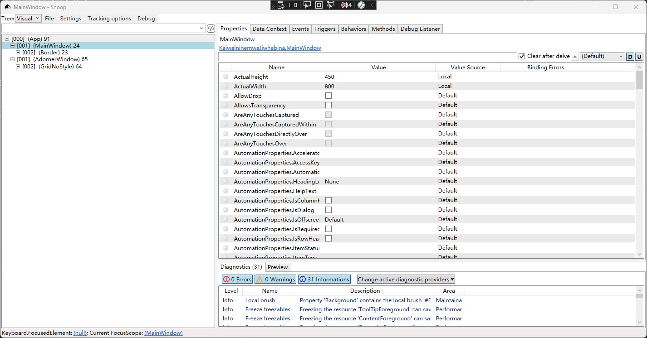Follow the KaiwalninemwaJiwhebina.MainWindow link
Screen dimensions: 647x338
click(x=270, y=48)
